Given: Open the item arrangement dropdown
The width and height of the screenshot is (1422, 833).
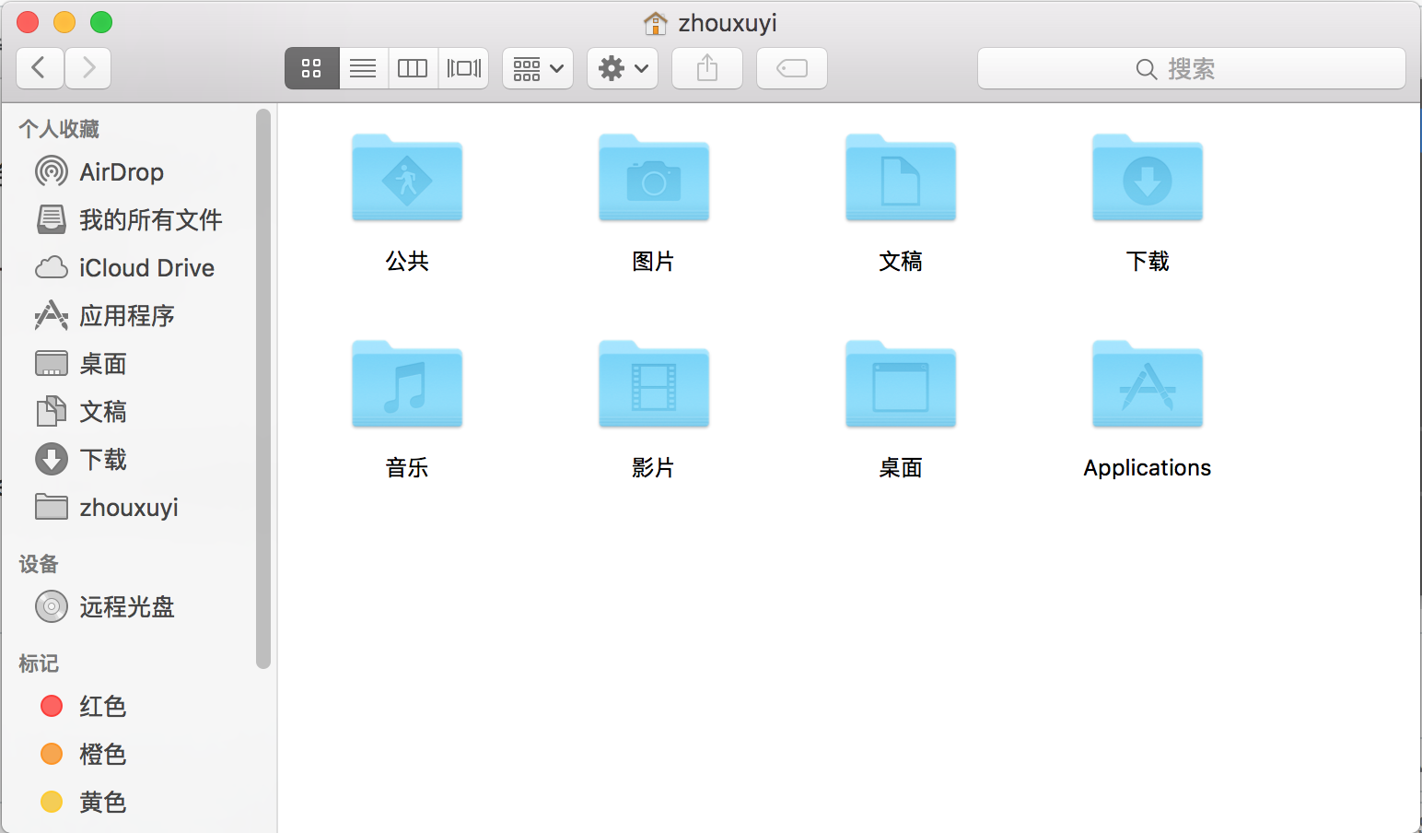Looking at the screenshot, I should tap(537, 67).
